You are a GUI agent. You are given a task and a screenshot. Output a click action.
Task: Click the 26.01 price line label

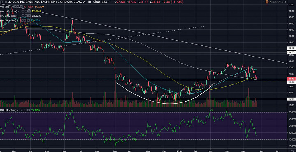(291, 82)
